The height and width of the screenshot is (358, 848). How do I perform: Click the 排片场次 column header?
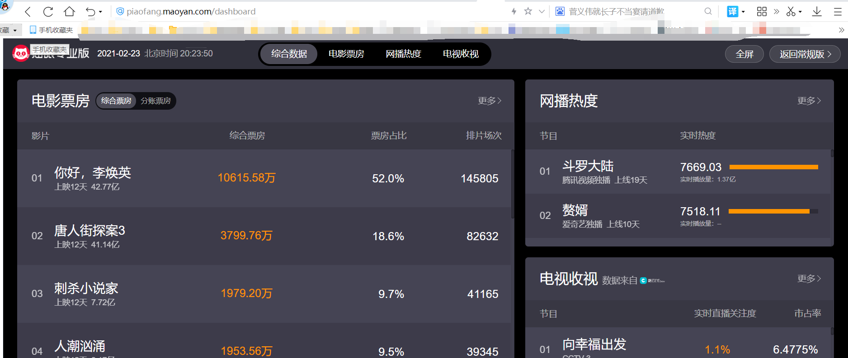484,135
